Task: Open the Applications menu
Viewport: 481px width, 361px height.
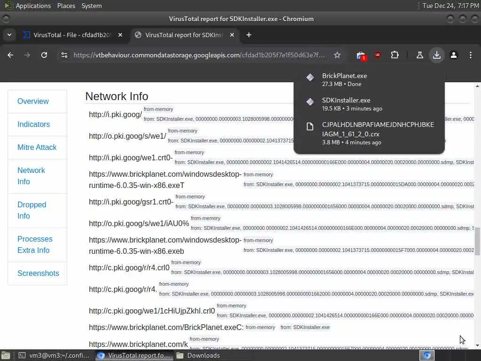Action: [33, 6]
